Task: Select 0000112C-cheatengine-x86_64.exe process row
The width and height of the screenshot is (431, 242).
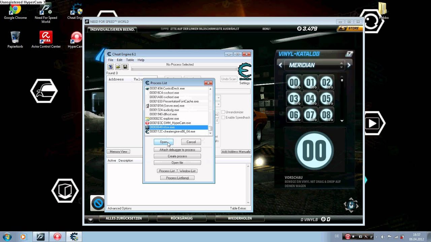Action: [176, 131]
